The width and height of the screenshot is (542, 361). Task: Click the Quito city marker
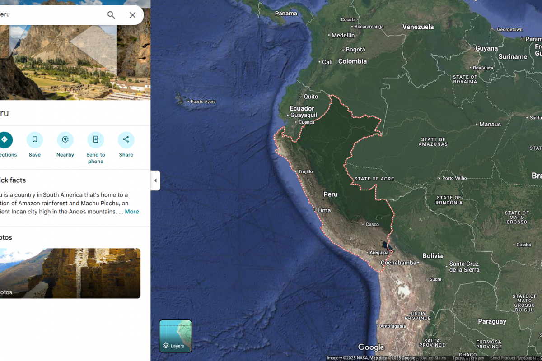click(x=301, y=97)
